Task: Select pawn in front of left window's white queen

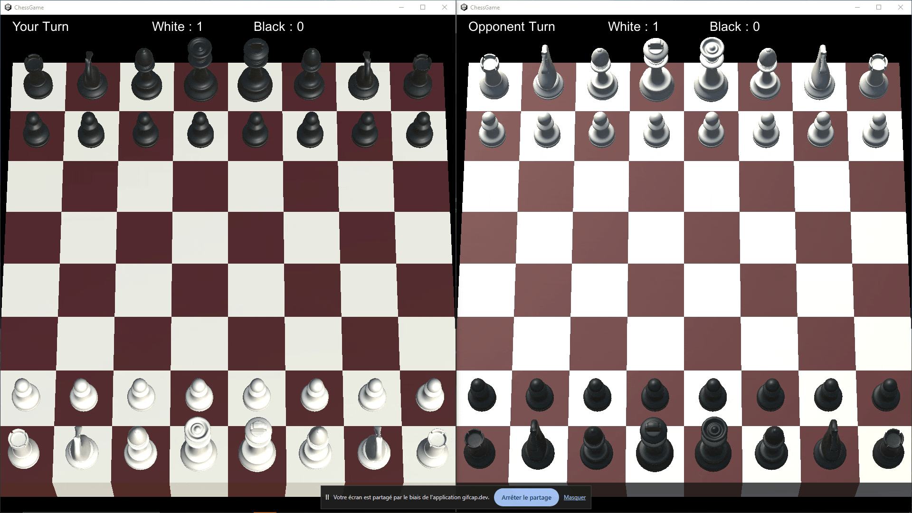Action: [199, 394]
